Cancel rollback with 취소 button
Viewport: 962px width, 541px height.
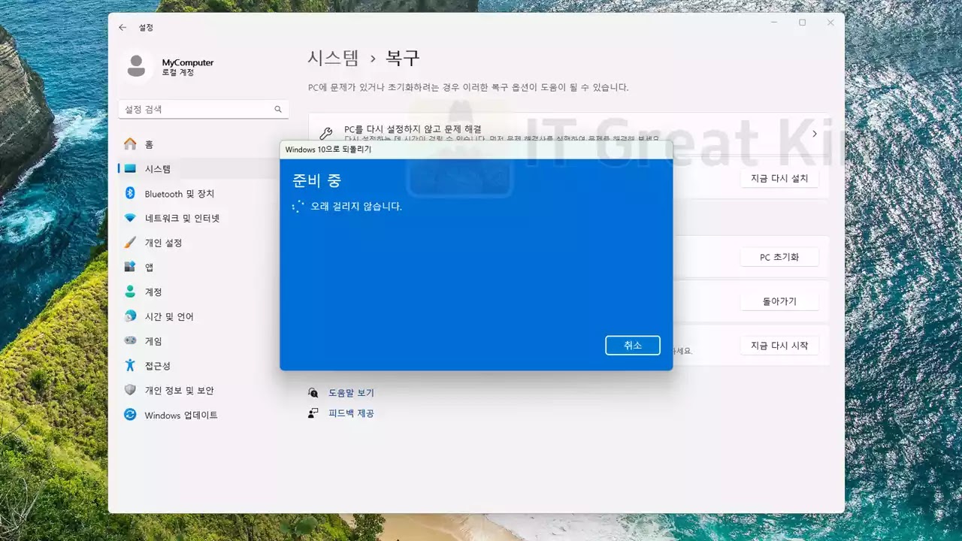633,346
